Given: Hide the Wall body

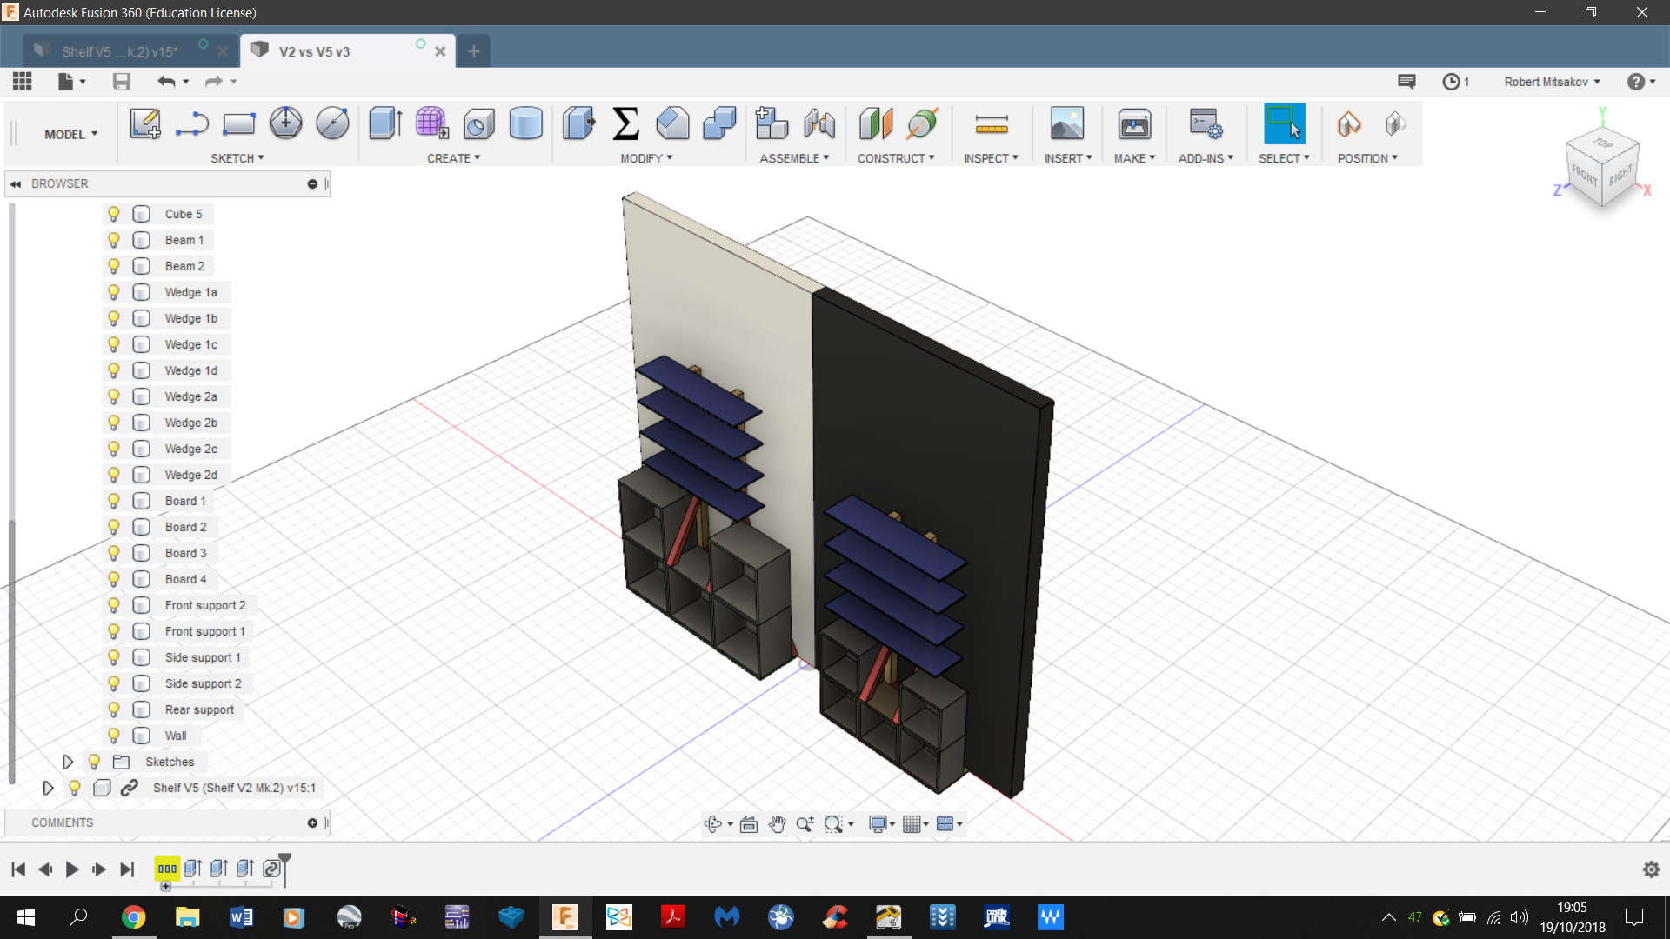Looking at the screenshot, I should click(114, 736).
